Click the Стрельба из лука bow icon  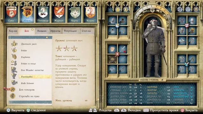point(13,96)
